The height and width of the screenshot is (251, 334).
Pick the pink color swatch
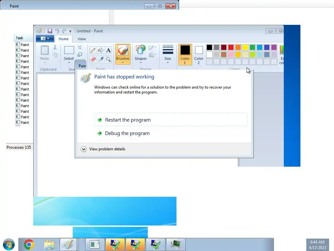pyautogui.click(x=231, y=55)
